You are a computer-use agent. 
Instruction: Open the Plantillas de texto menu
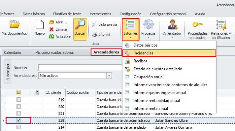67,14
